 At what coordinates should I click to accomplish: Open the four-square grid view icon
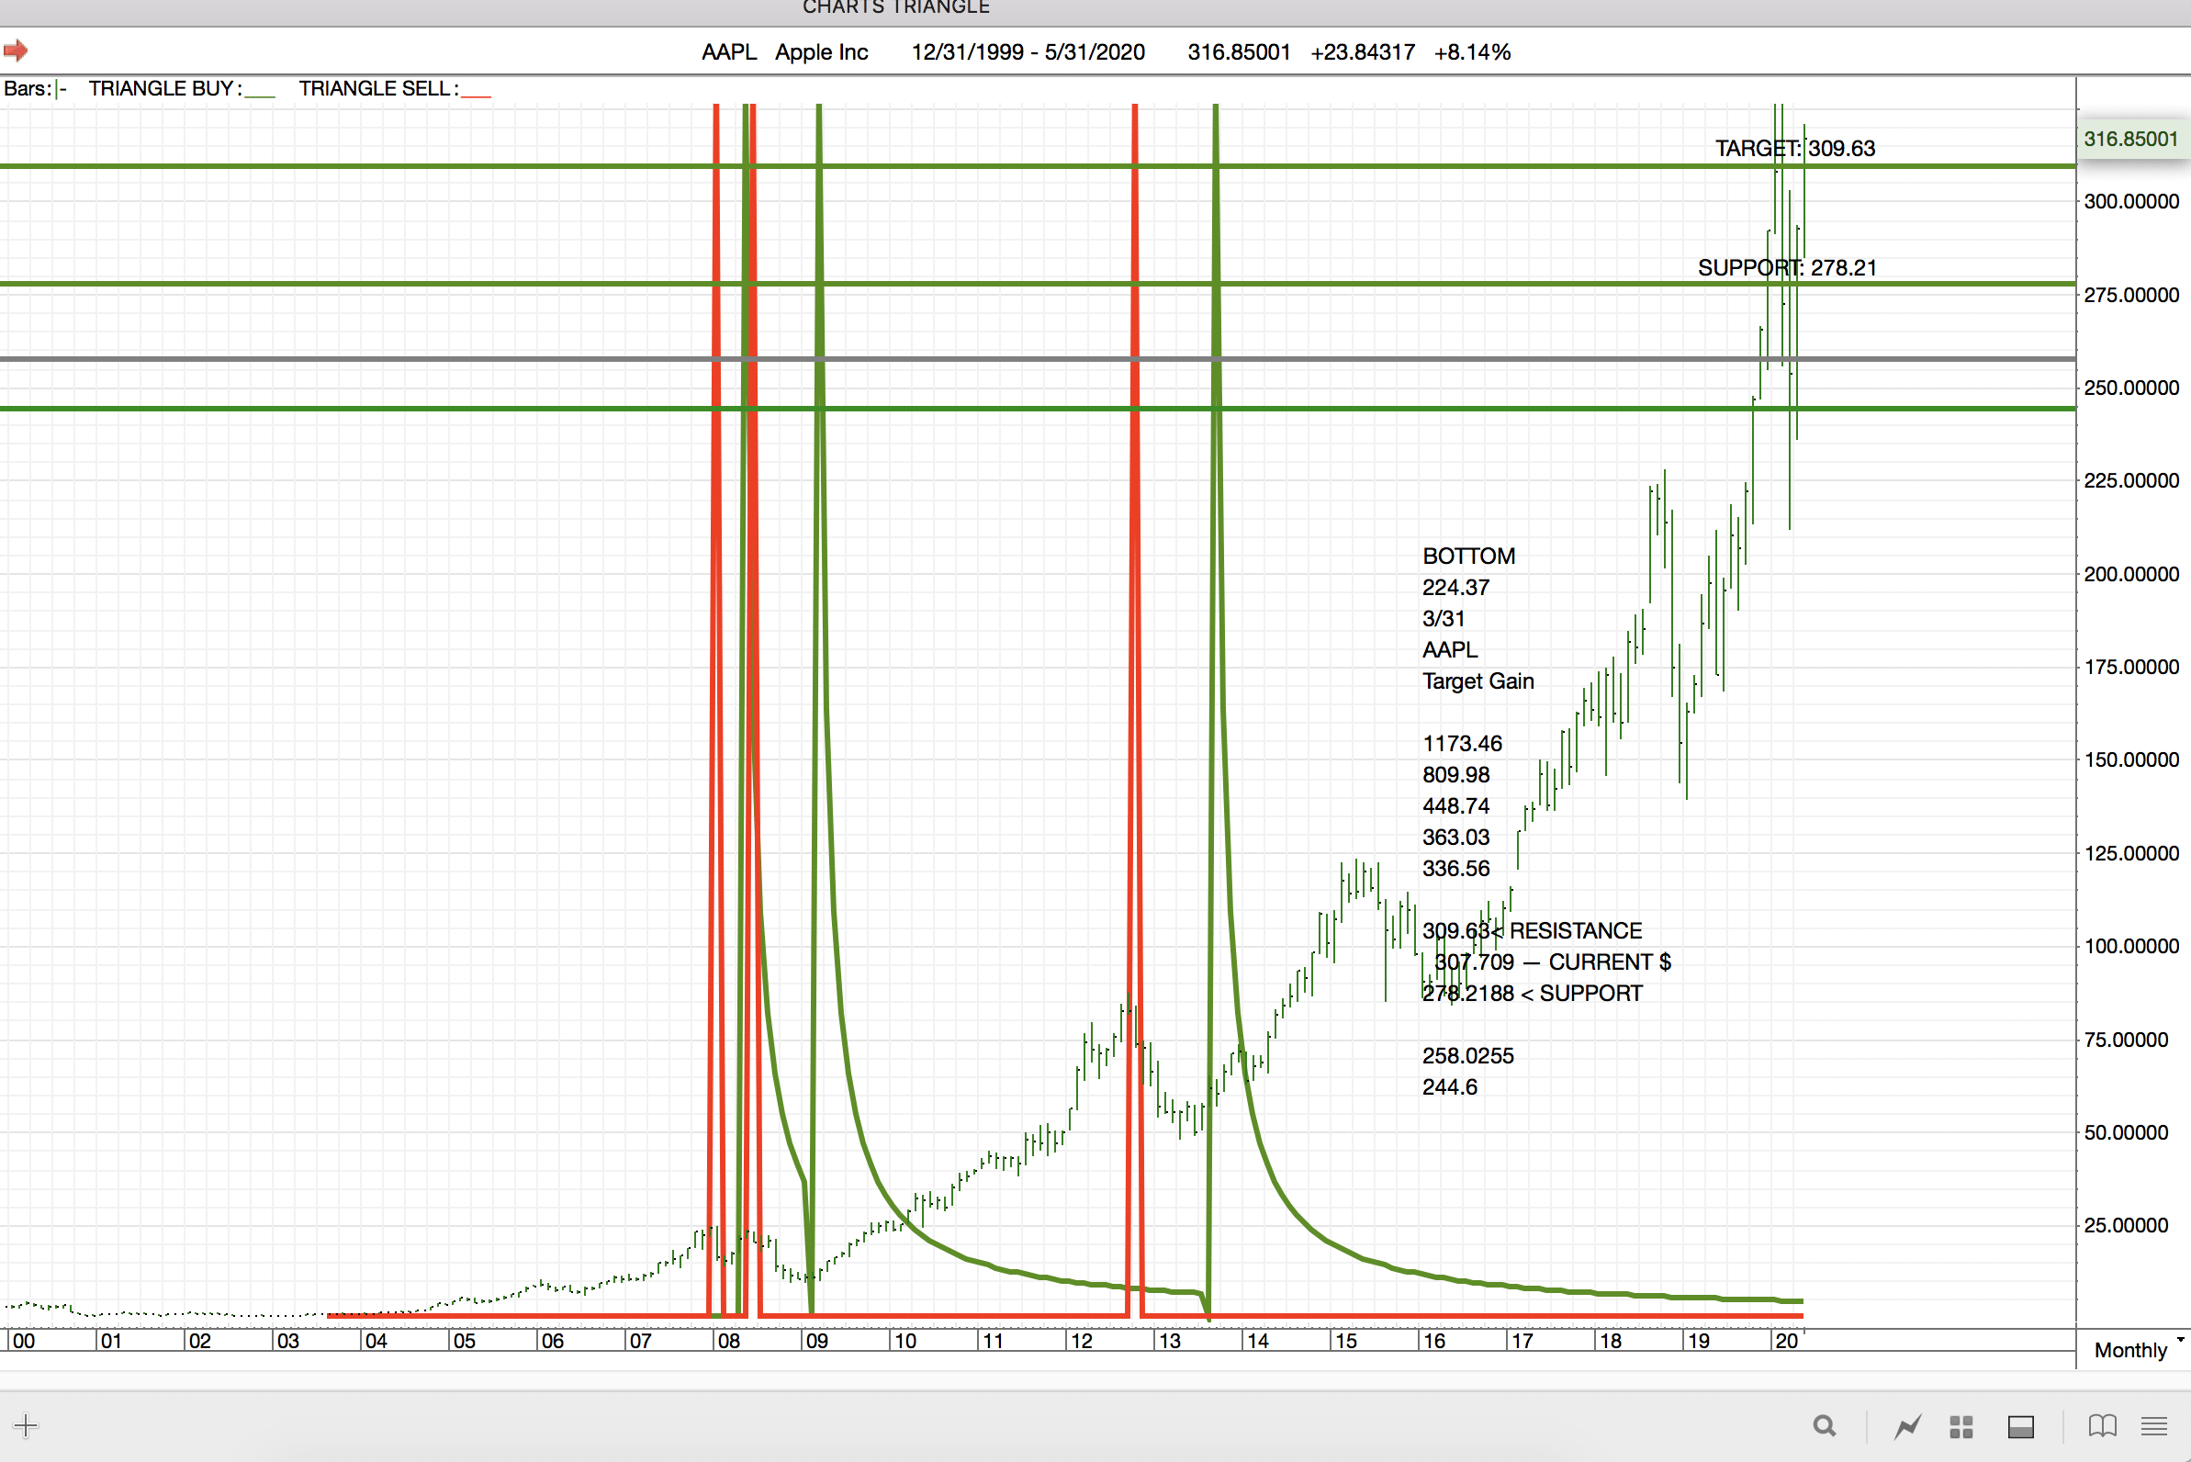pos(1961,1425)
